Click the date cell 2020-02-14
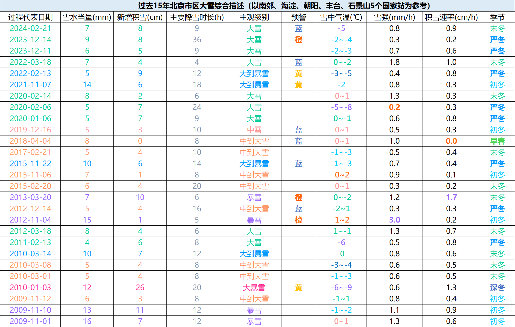 30,96
